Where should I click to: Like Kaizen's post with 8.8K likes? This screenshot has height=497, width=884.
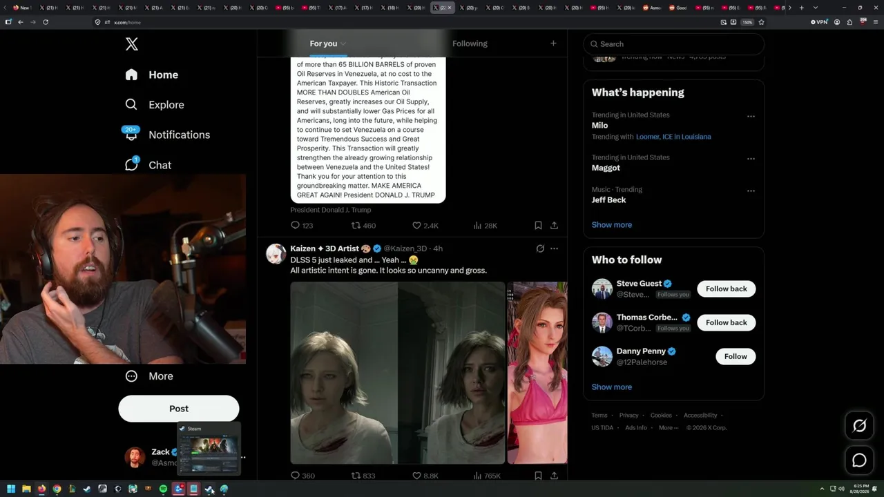point(425,476)
